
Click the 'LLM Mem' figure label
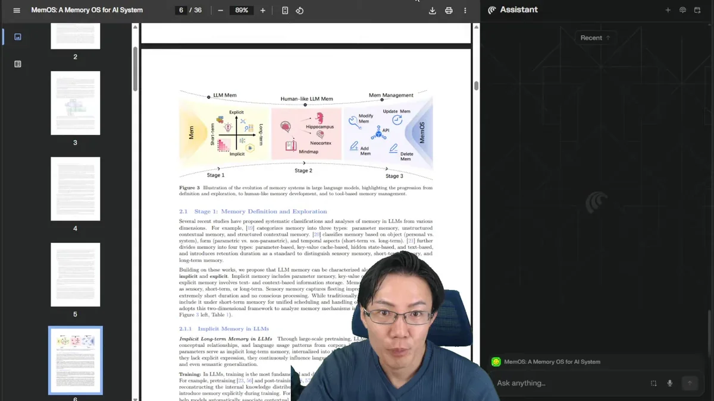coord(225,96)
